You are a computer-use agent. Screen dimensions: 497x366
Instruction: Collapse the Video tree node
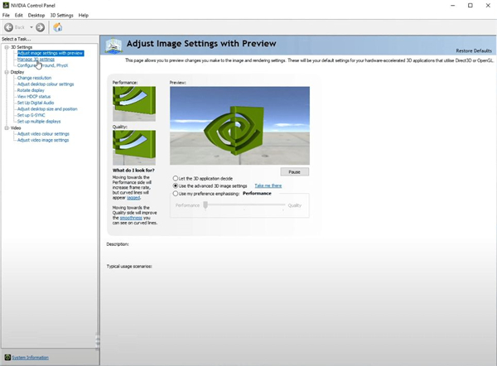[x=6, y=128]
